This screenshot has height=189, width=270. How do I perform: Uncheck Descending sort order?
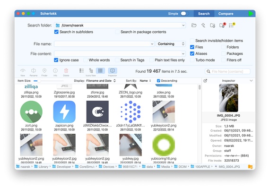click(158, 81)
